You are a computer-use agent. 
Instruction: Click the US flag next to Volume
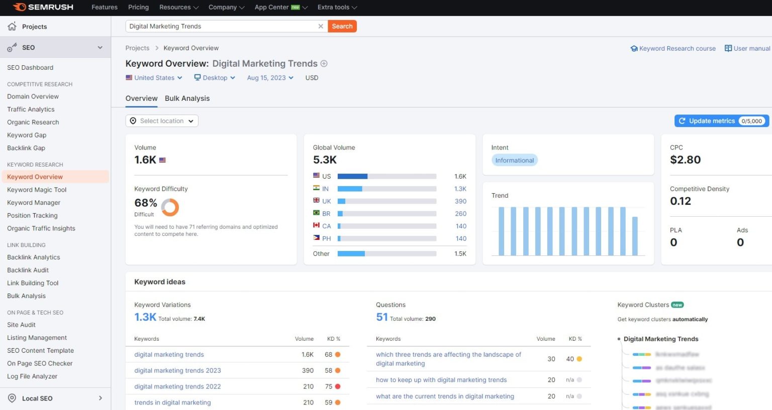(x=162, y=160)
